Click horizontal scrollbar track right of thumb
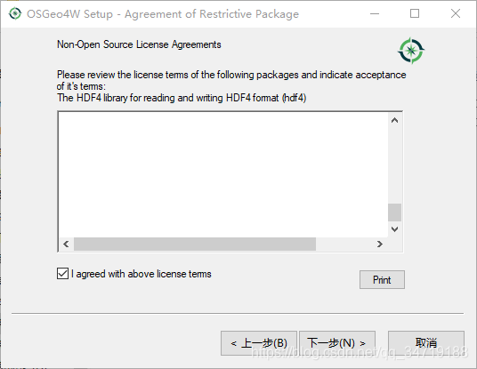477x369 pixels. pos(344,245)
